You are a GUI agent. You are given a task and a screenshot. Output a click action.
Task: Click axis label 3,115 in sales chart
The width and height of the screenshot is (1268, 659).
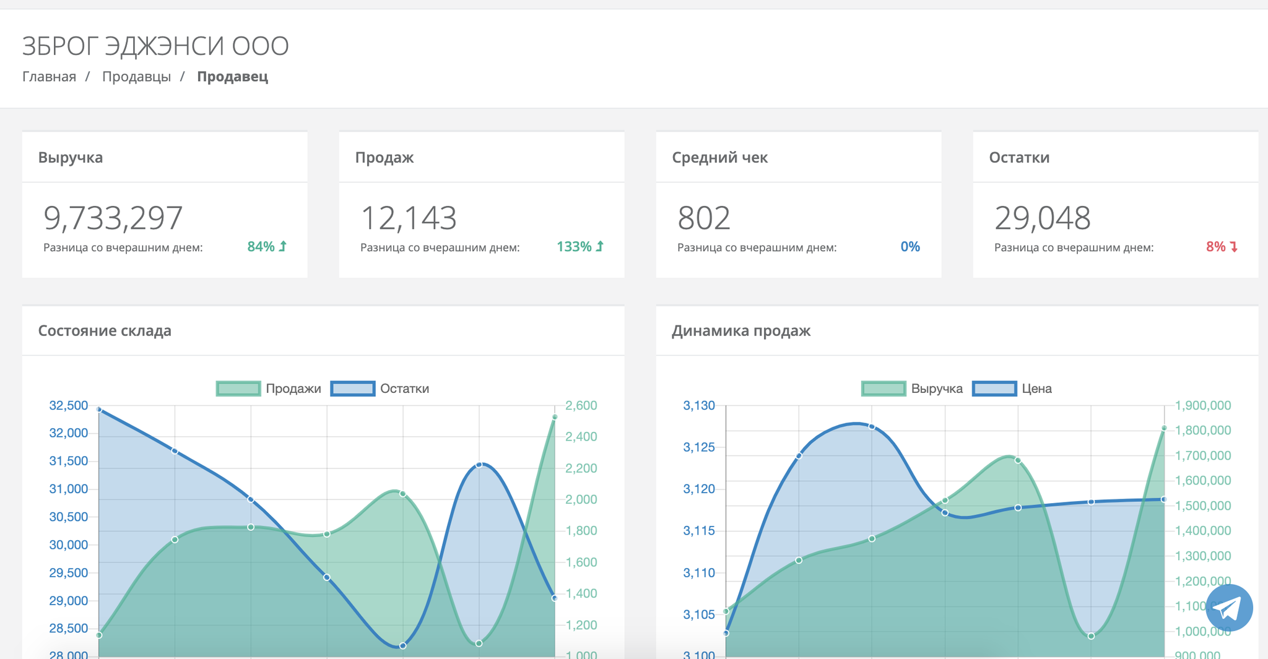[x=699, y=530]
